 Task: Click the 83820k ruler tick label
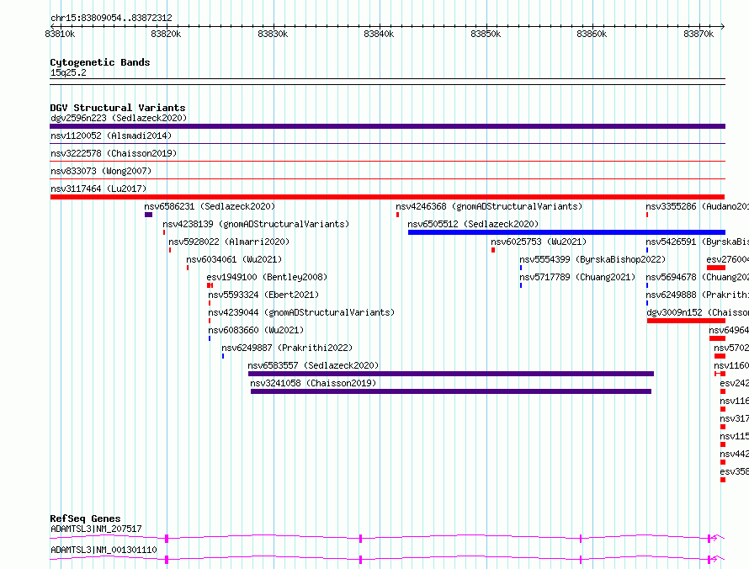coord(166,34)
